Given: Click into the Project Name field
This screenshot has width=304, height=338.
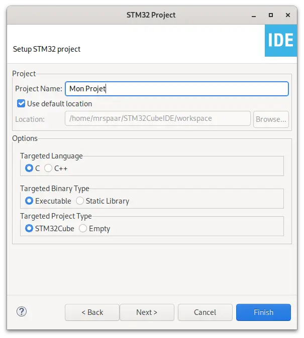Looking at the screenshot, I should (x=176, y=89).
